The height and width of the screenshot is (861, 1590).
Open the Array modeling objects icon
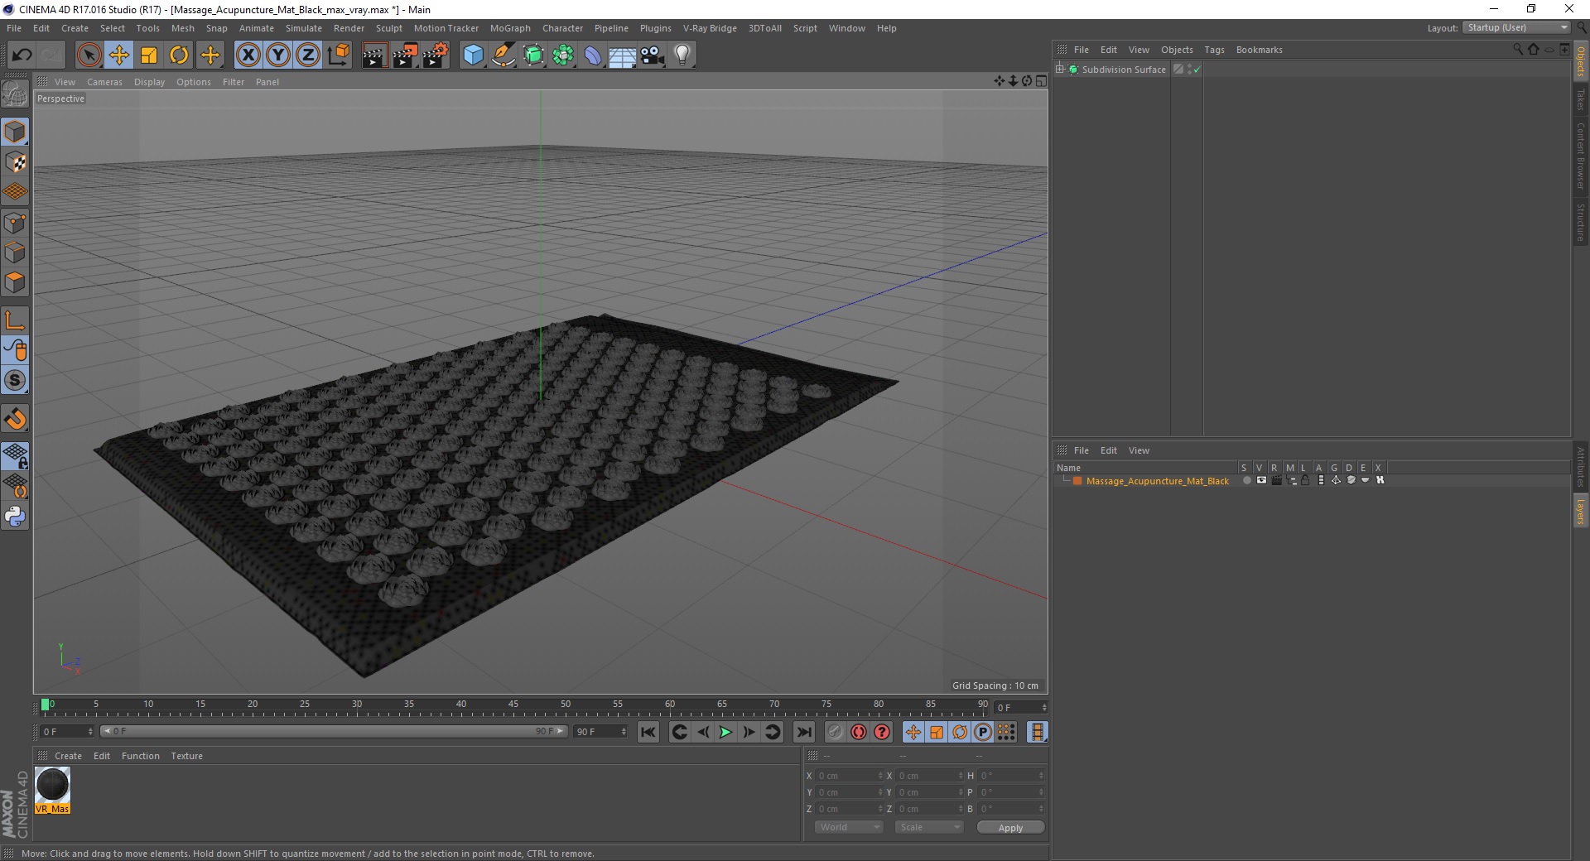563,55
